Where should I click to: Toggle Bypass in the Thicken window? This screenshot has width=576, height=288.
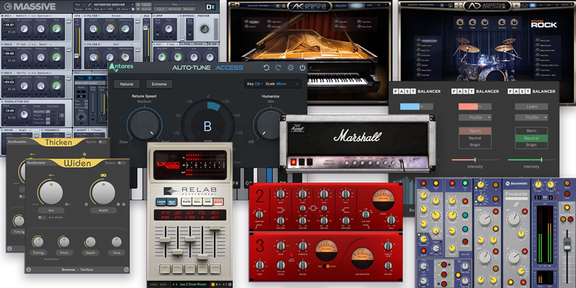(103, 142)
